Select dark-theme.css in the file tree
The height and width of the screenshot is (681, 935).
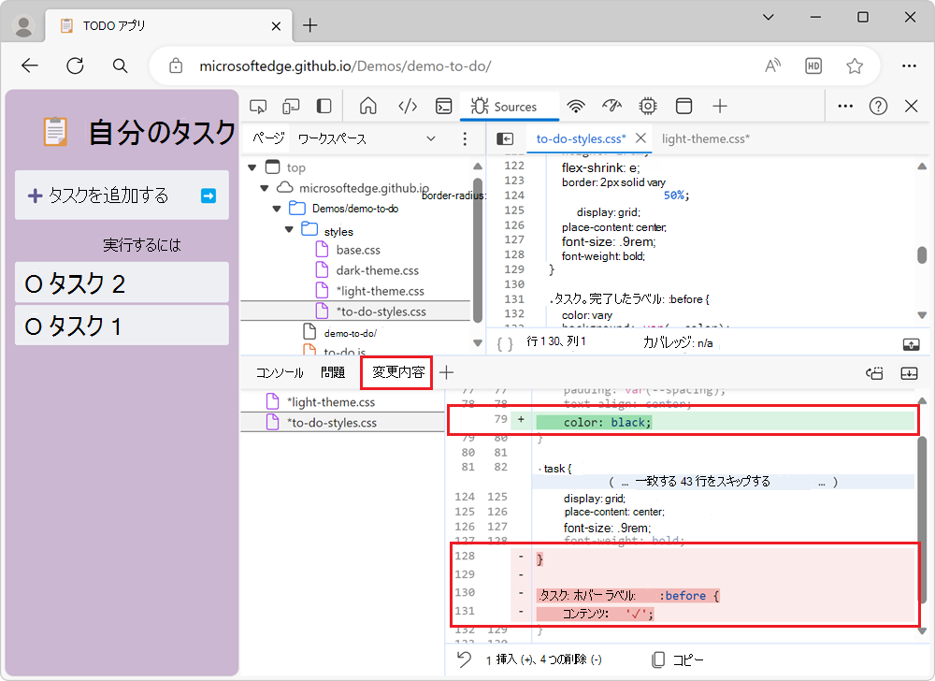tap(377, 270)
